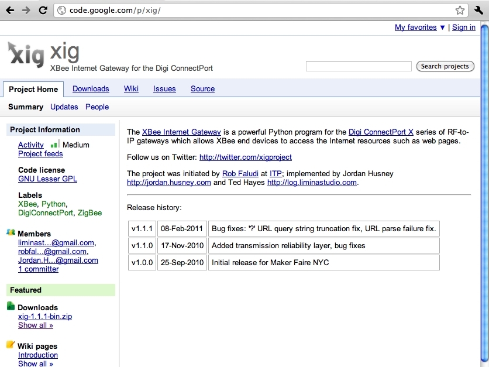
Task: Click the DigiConnectPort label
Action: pos(46,213)
